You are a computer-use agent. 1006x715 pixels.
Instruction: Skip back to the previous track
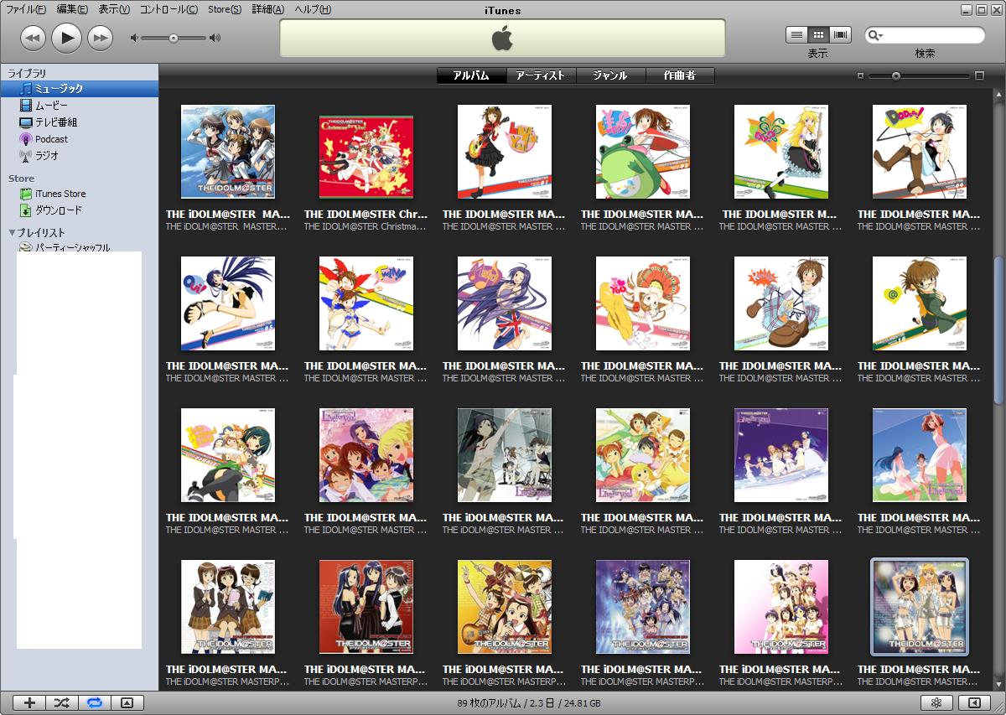(33, 37)
